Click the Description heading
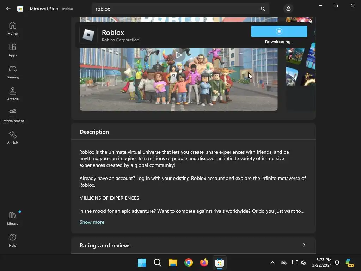Screen dimensions: 361x271 [94, 132]
